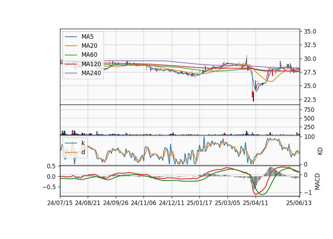Click the 24/07/15 date axis label
Image resolution: width=333 pixels, height=239 pixels.
[x=60, y=203]
